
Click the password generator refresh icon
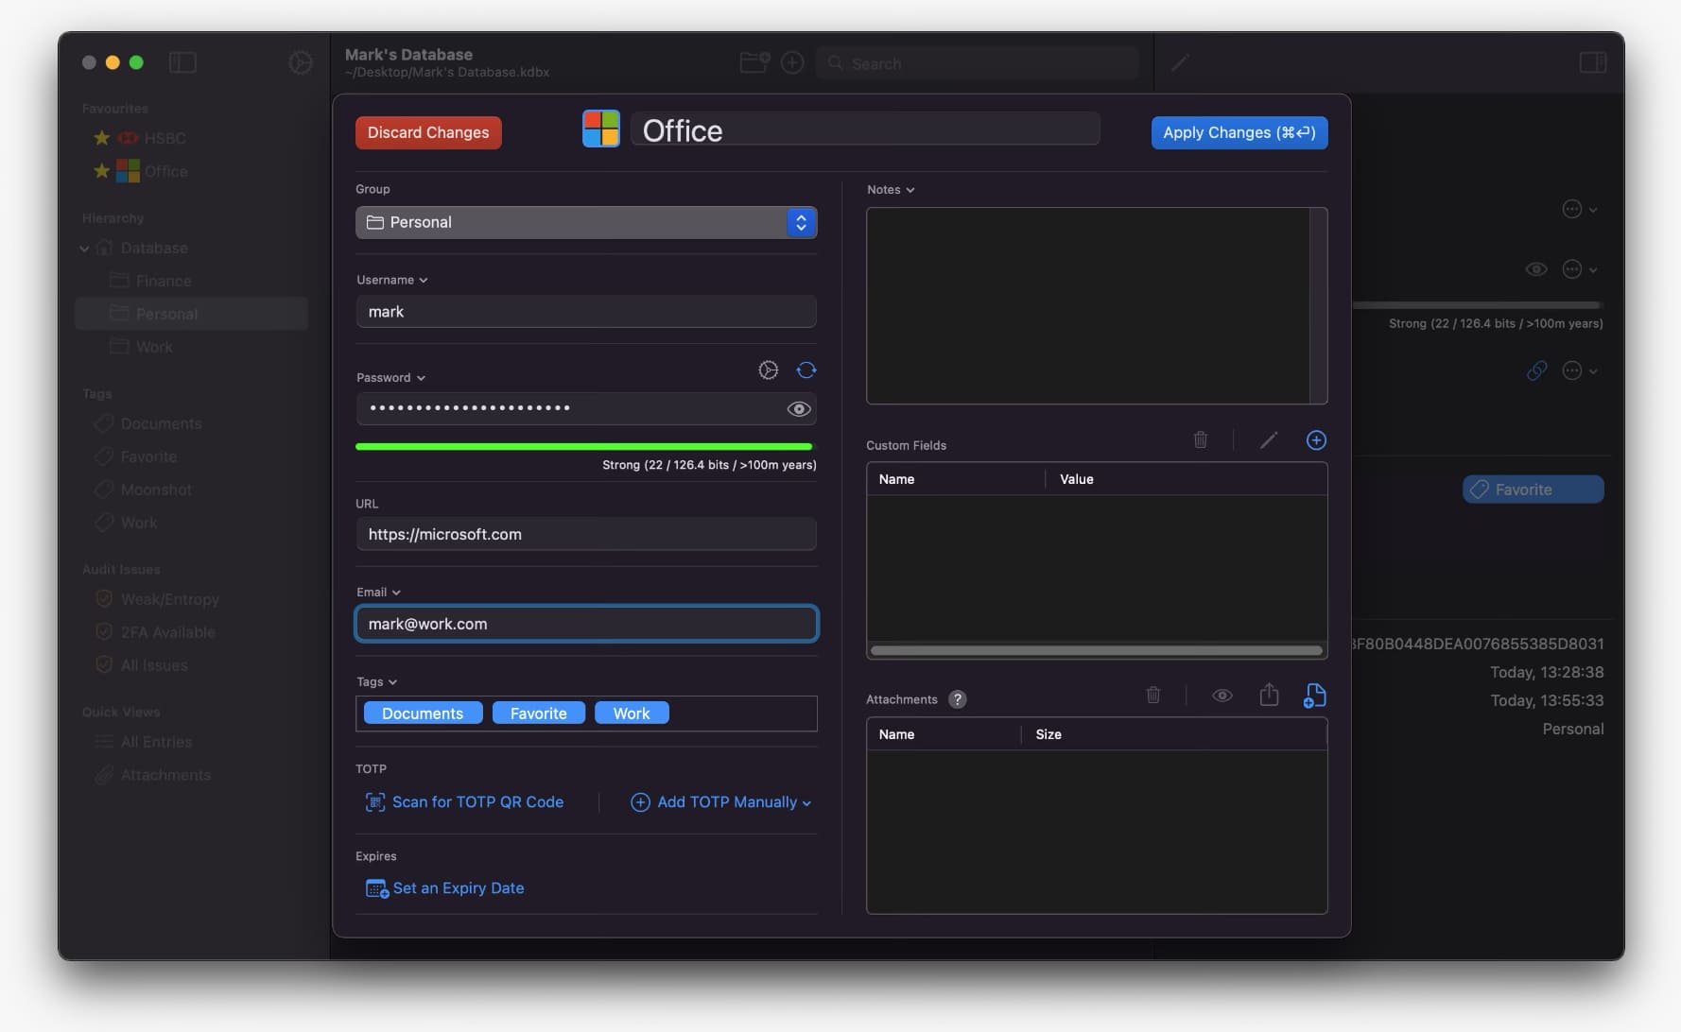806,370
